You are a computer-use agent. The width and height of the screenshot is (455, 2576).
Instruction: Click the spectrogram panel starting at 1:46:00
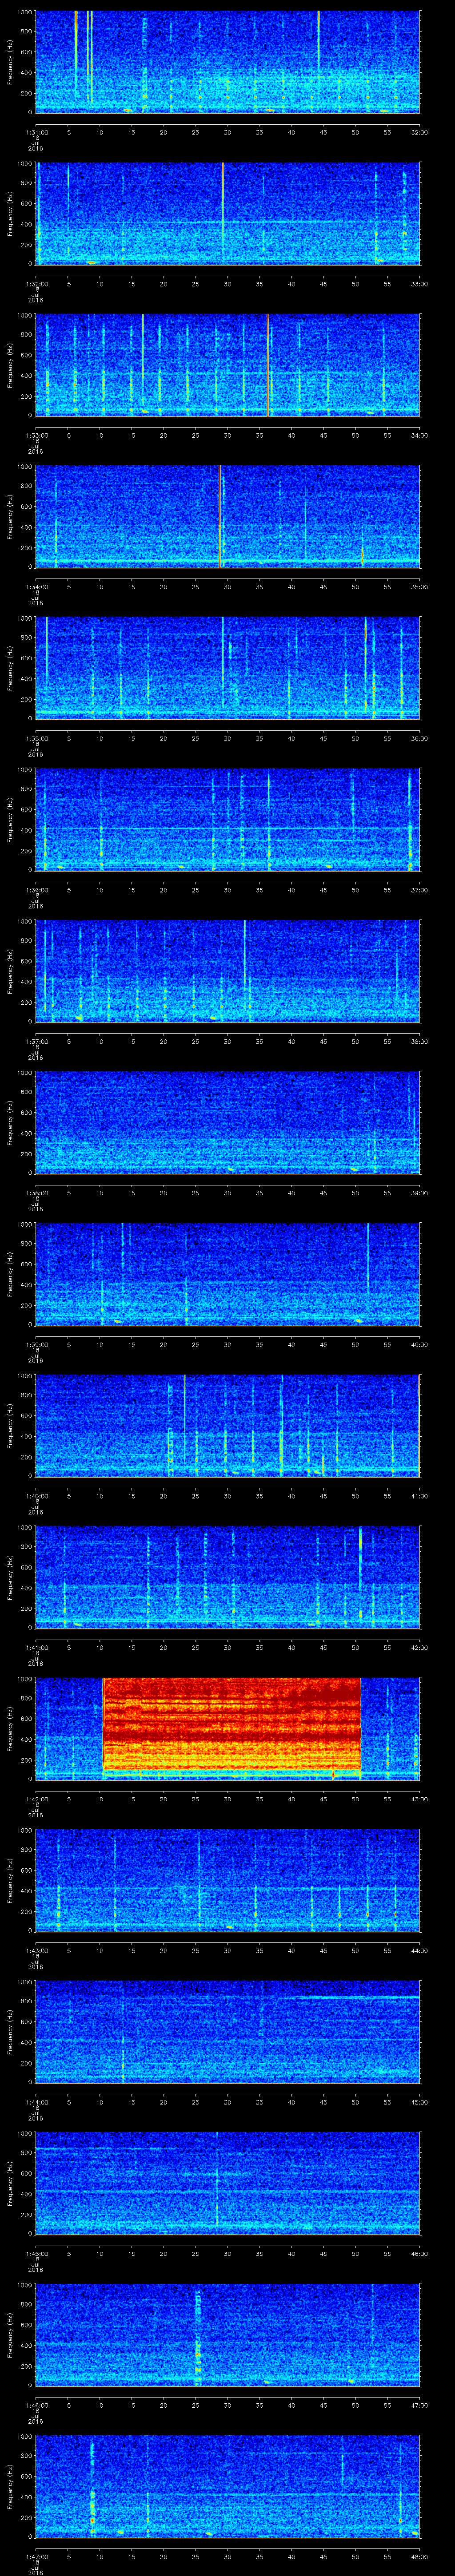point(228,2334)
